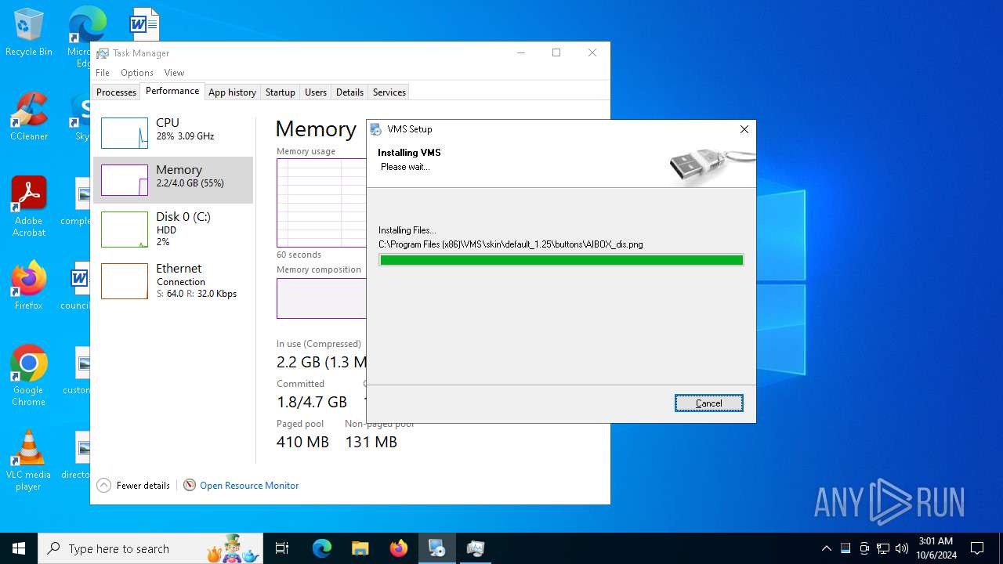Click the Task Manager title bar icon
Viewport: 1003px width, 564px height.
click(103, 53)
